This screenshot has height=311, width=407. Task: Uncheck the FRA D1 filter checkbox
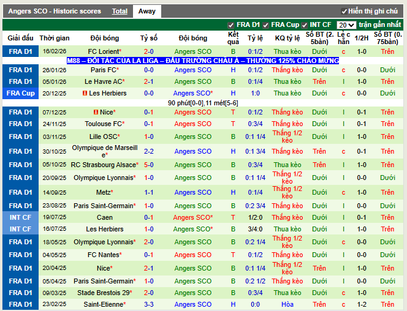[x=230, y=25]
